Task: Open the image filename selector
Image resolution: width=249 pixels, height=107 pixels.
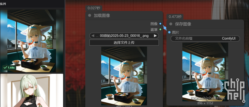Action: pyautogui.click(x=124, y=36)
